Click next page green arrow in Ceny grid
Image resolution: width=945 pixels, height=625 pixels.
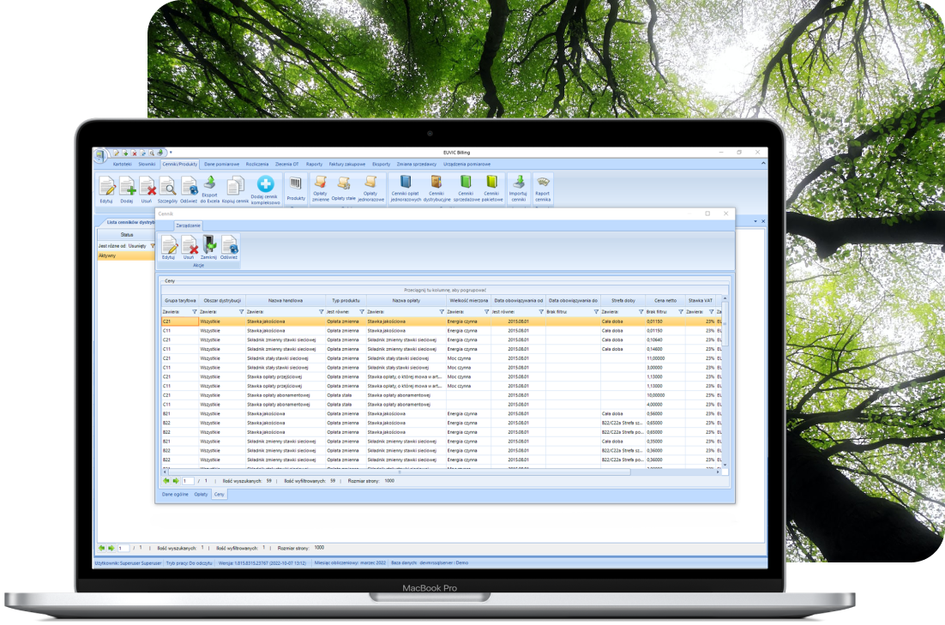(176, 481)
